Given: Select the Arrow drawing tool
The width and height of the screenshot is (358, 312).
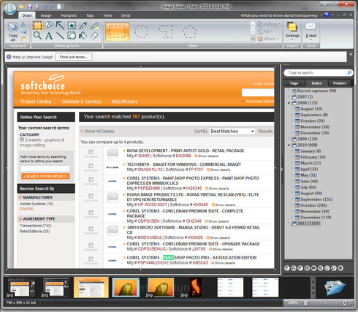Looking at the screenshot, I should click(60, 25).
